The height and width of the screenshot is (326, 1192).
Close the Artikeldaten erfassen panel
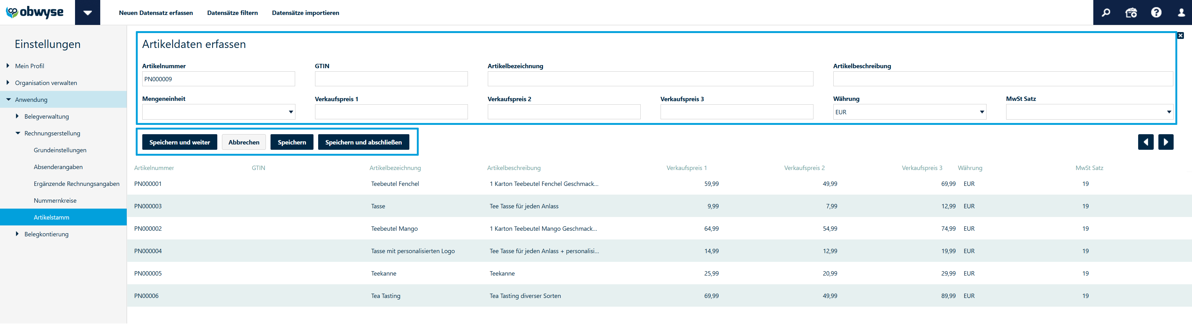pyautogui.click(x=1180, y=36)
